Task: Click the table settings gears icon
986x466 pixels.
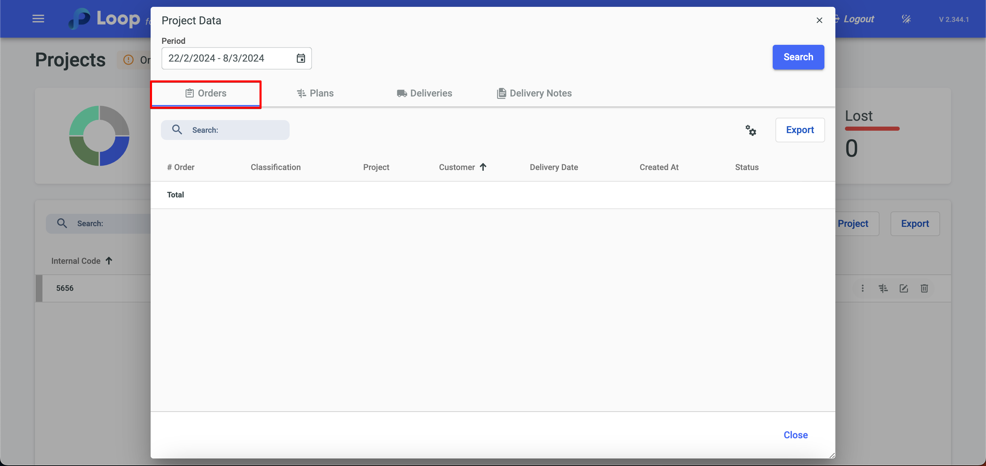Action: pyautogui.click(x=750, y=130)
